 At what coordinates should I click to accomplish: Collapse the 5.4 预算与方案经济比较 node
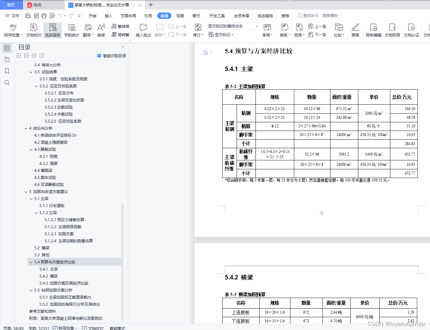31,262
